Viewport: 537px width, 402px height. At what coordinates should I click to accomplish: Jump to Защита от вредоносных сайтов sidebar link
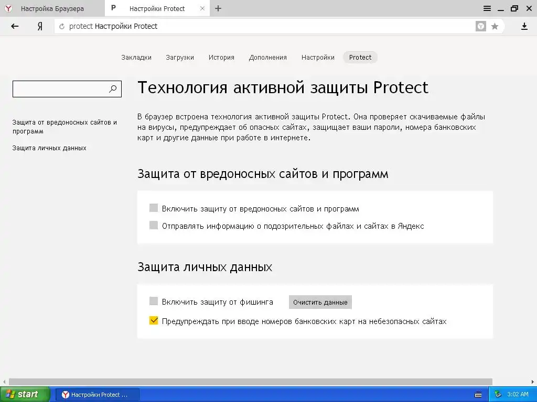coord(65,127)
